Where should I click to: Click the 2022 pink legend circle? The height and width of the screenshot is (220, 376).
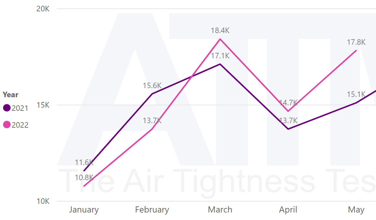click(x=7, y=125)
